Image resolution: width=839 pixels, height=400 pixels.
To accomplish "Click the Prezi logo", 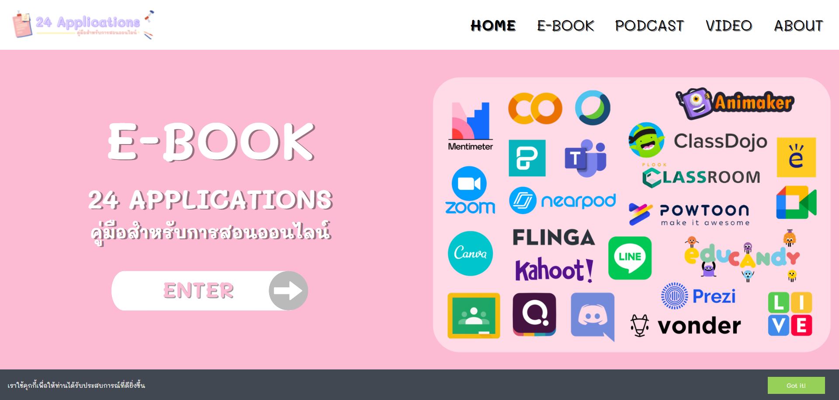I will pos(698,296).
